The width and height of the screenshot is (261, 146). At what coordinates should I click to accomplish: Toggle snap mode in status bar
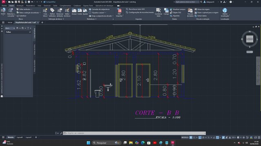point(194,137)
